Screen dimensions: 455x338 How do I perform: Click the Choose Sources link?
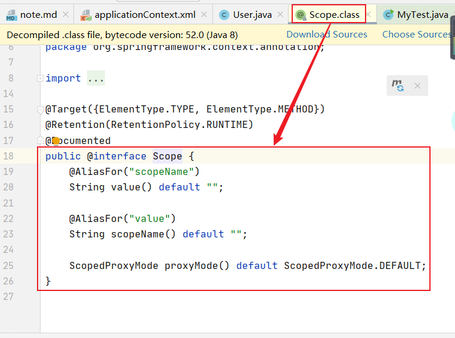click(416, 35)
